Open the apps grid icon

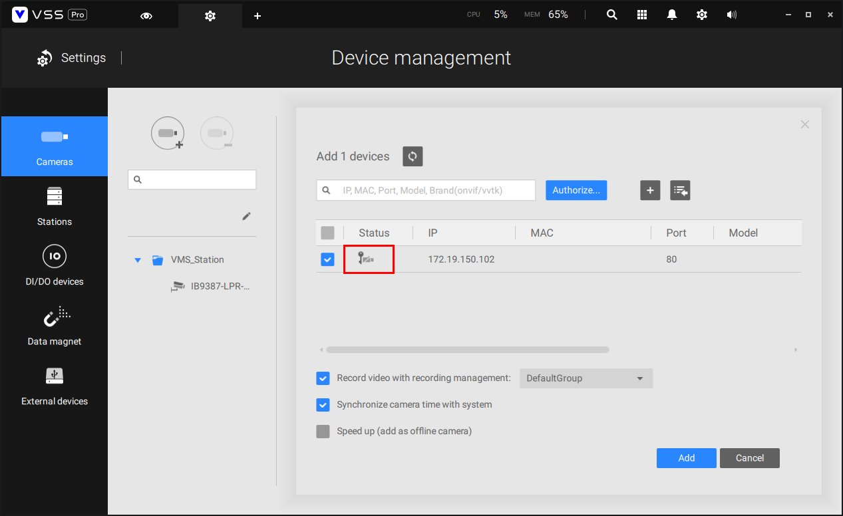pos(642,15)
